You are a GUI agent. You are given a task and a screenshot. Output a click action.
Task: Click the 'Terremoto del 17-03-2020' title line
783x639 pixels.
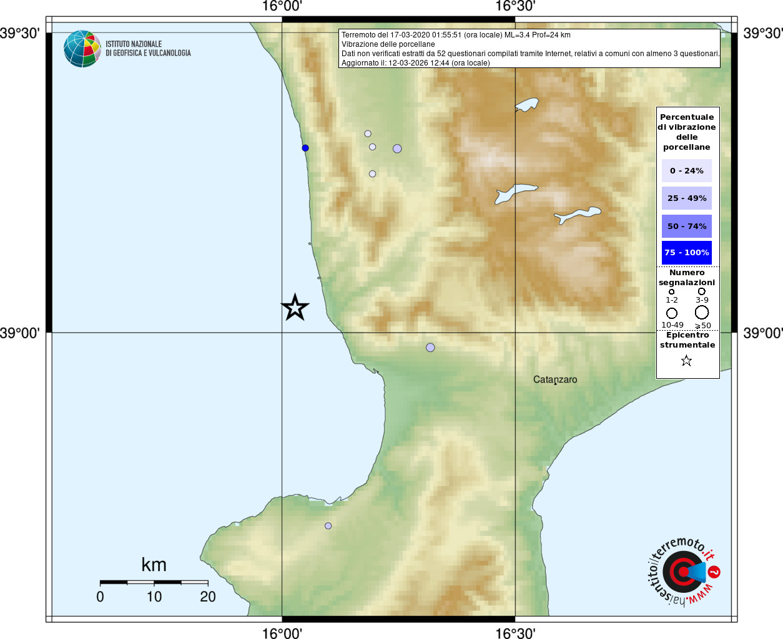[x=456, y=35]
